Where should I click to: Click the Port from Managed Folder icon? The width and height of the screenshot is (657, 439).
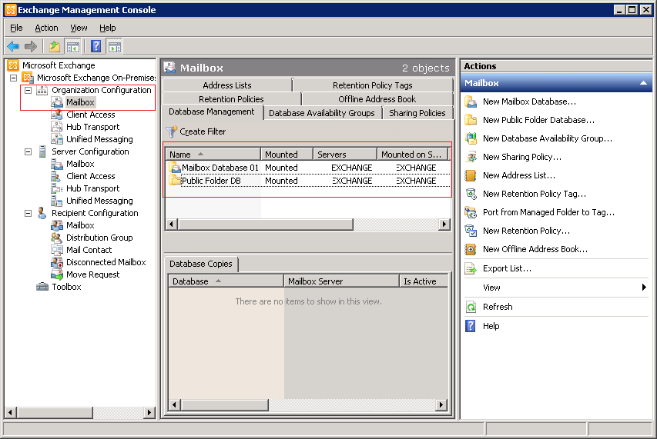point(471,212)
